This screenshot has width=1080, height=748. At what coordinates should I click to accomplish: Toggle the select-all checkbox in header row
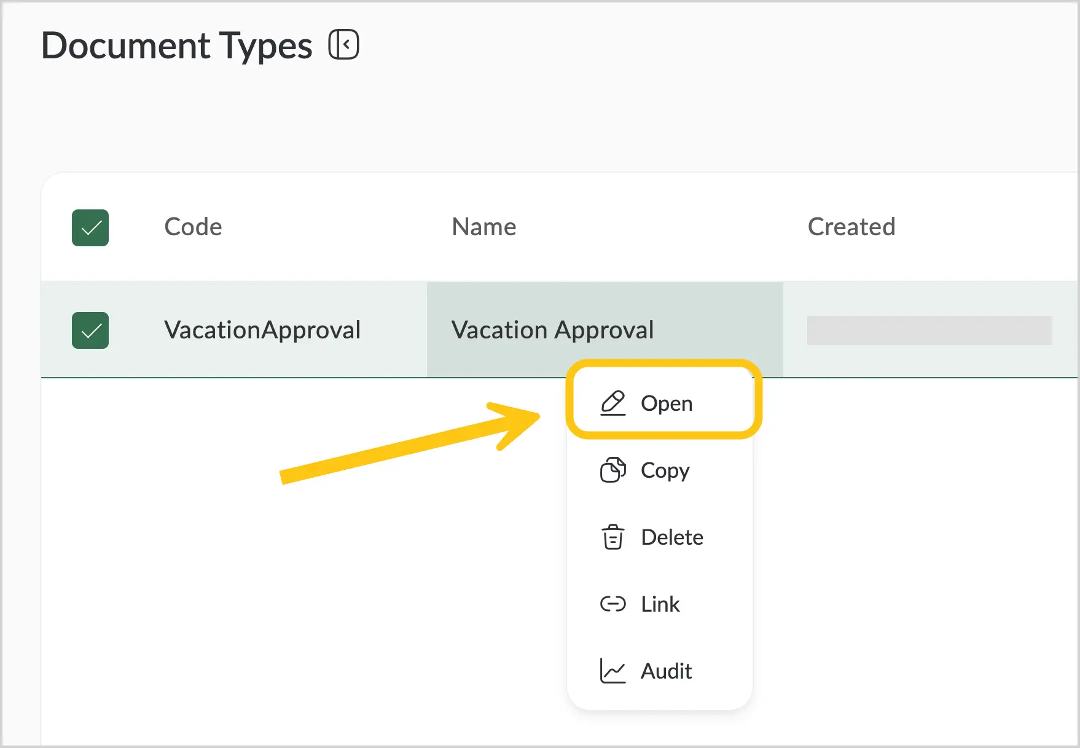pyautogui.click(x=90, y=228)
